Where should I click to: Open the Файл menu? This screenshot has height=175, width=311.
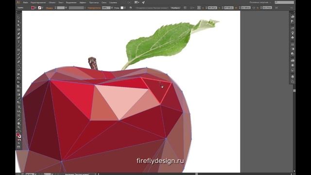click(x=25, y=2)
